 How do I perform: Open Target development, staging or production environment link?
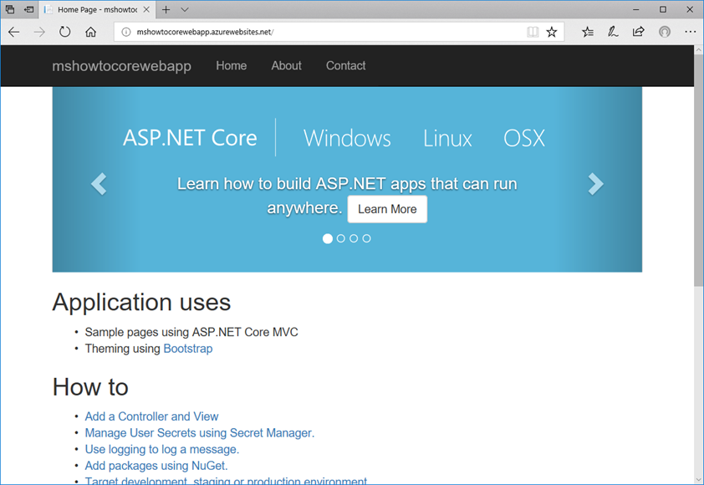(x=226, y=481)
